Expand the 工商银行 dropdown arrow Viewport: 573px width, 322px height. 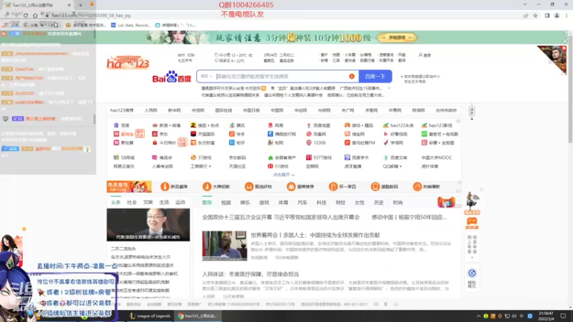(210, 167)
